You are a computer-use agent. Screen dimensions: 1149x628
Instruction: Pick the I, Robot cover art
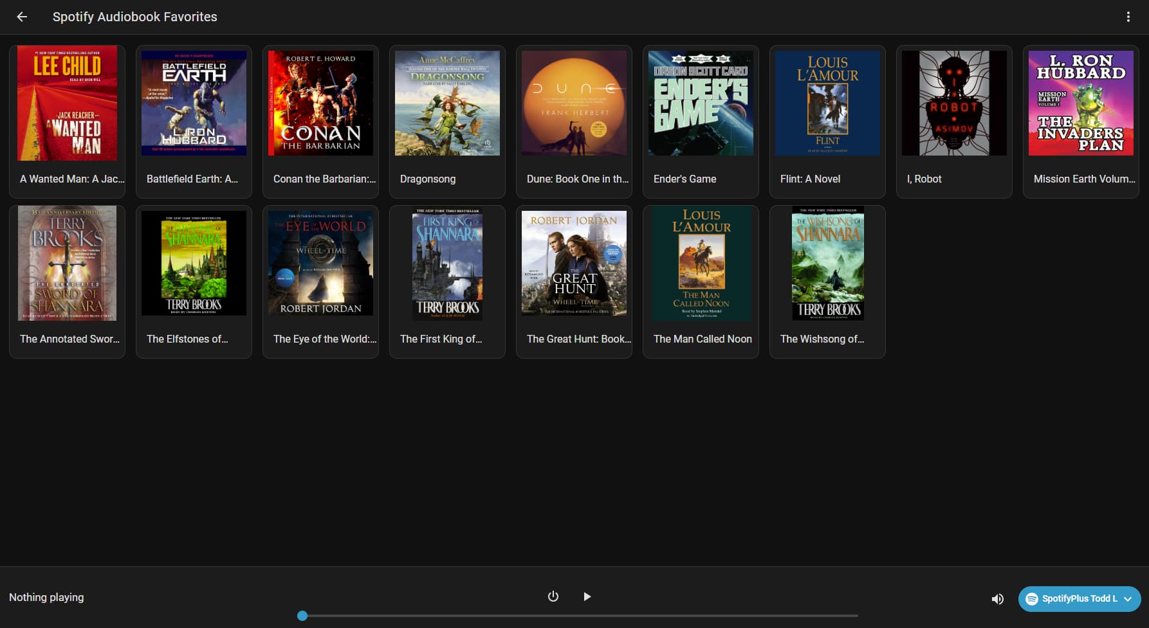[x=954, y=103]
